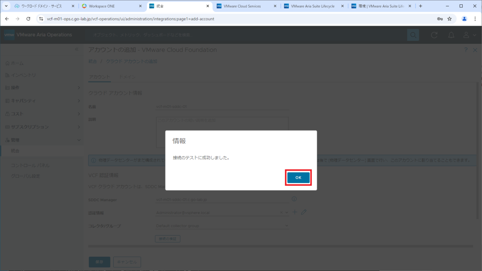Open a new browser tab
This screenshot has height=271, width=482.
point(421,6)
